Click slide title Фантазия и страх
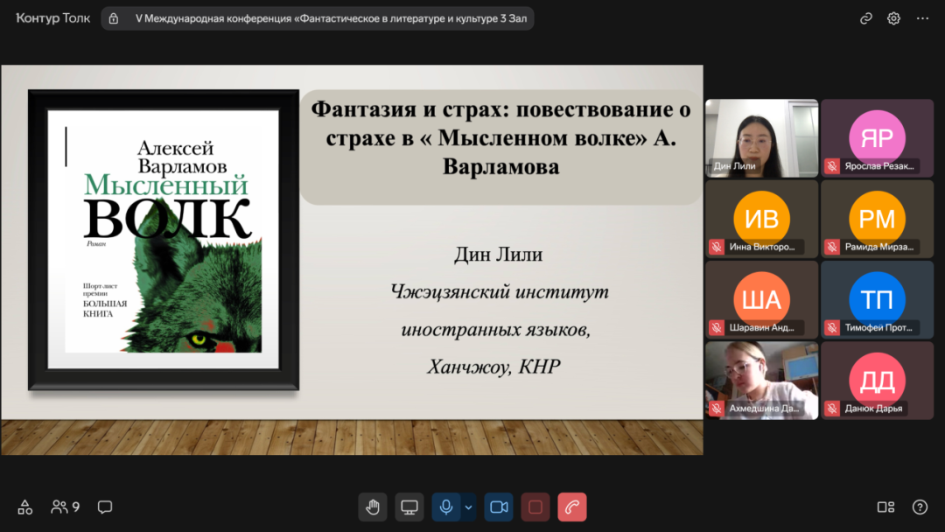Screen dimensions: 945x532 (x=500, y=138)
